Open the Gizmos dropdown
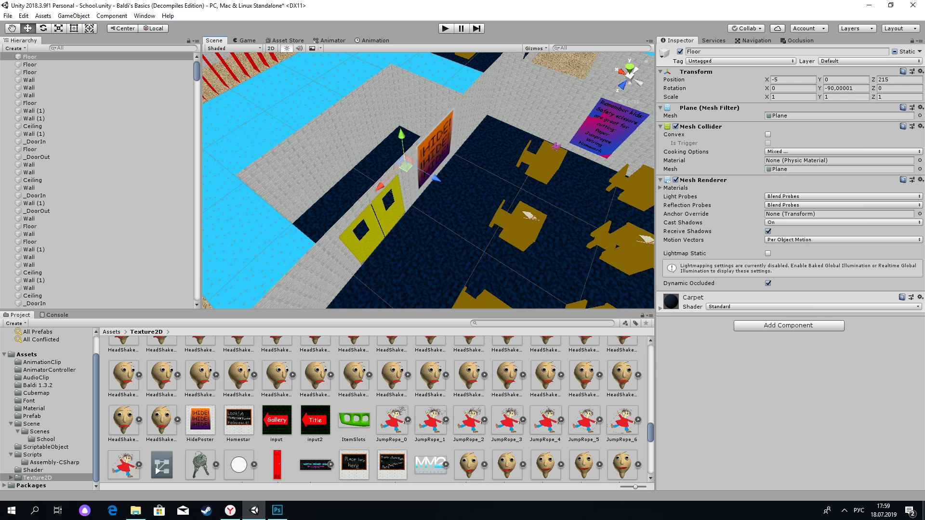925x520 pixels. pyautogui.click(x=536, y=48)
